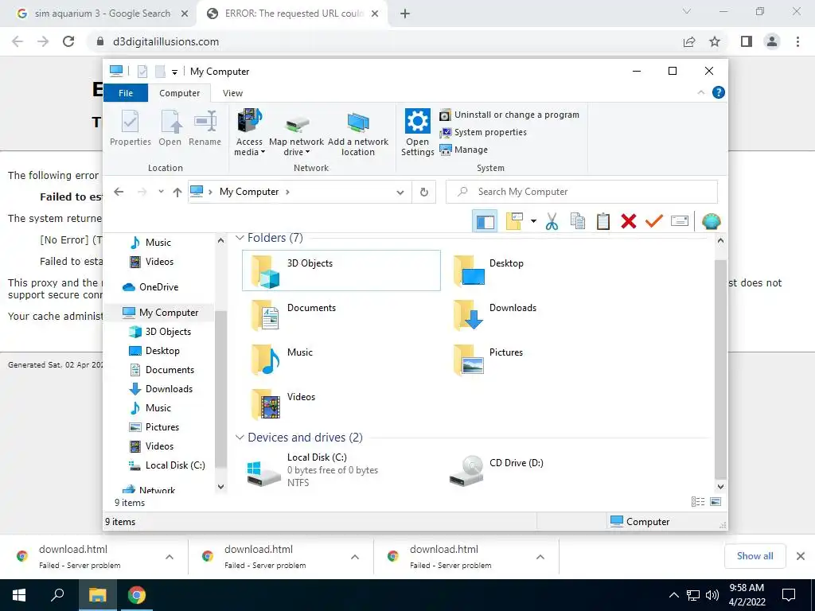Click Add a network location
Viewport: 815px width, 611px height.
click(x=358, y=133)
